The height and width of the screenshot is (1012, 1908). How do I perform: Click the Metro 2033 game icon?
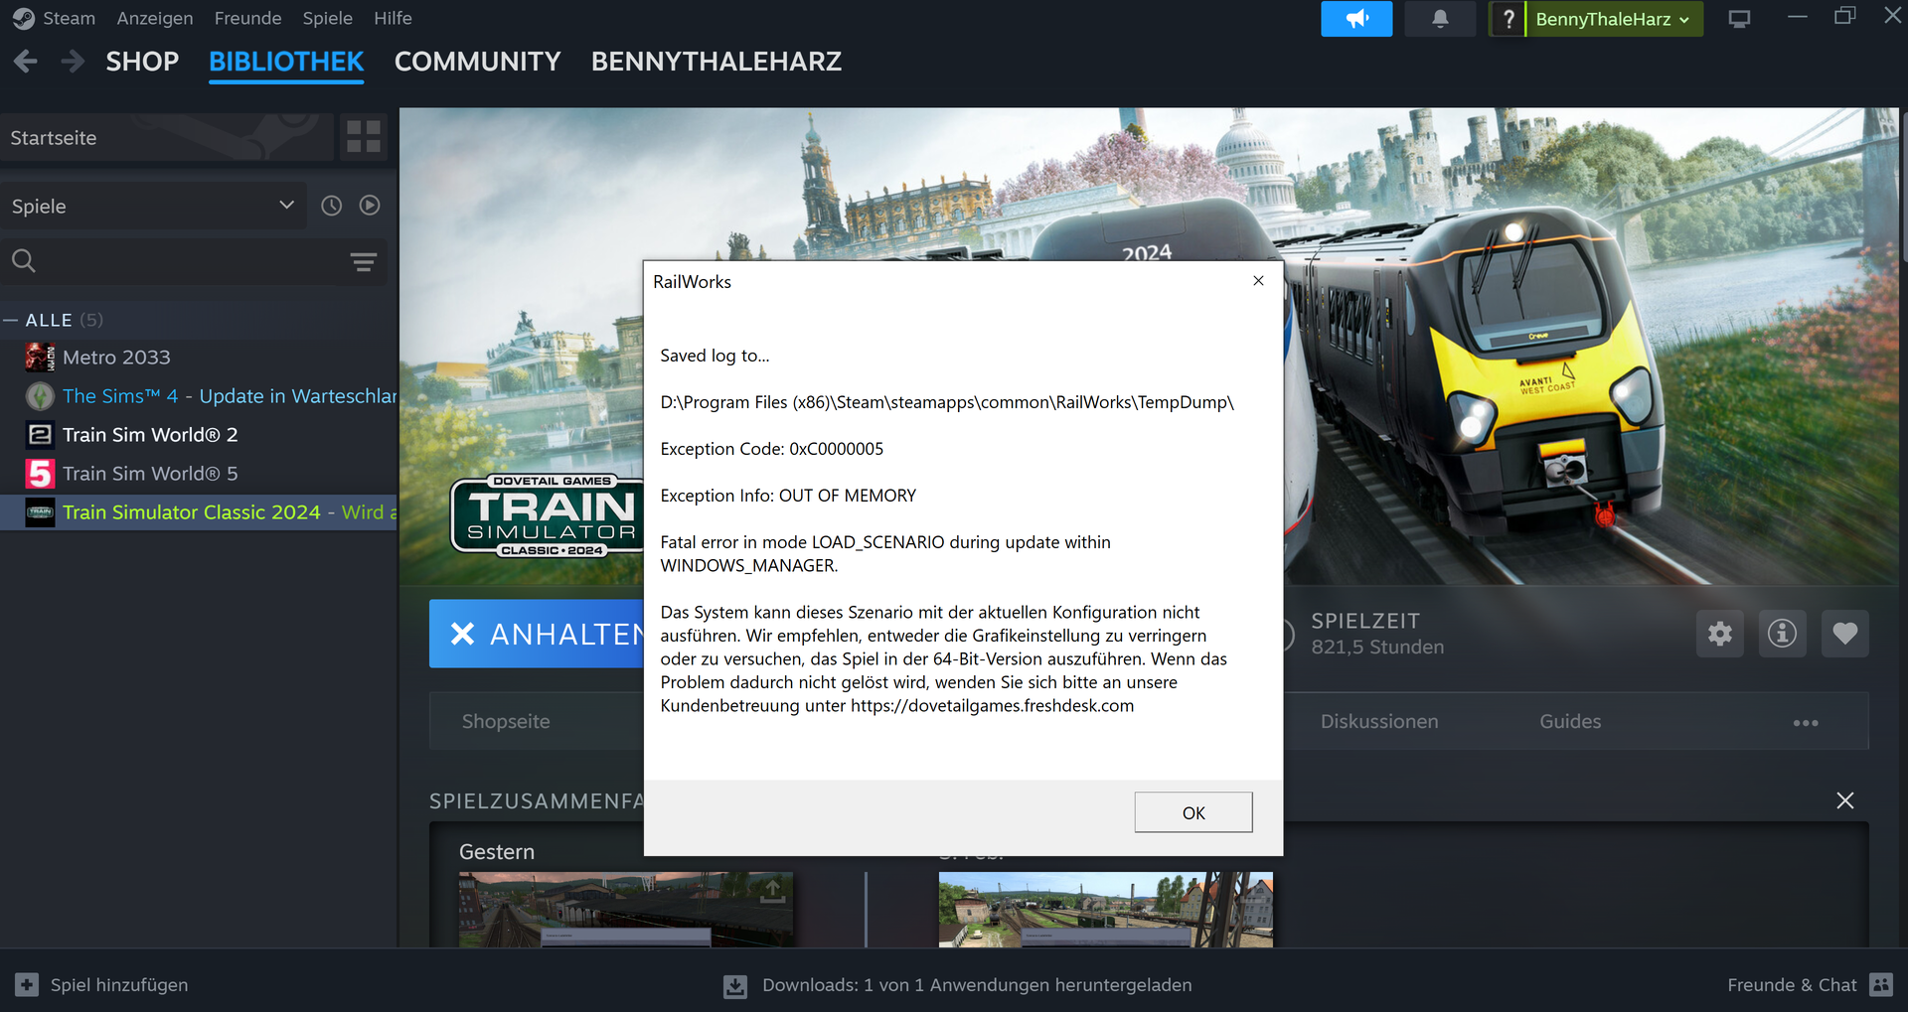(40, 358)
